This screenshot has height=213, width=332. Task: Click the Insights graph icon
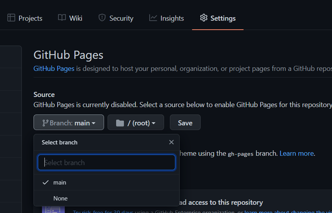click(x=153, y=18)
